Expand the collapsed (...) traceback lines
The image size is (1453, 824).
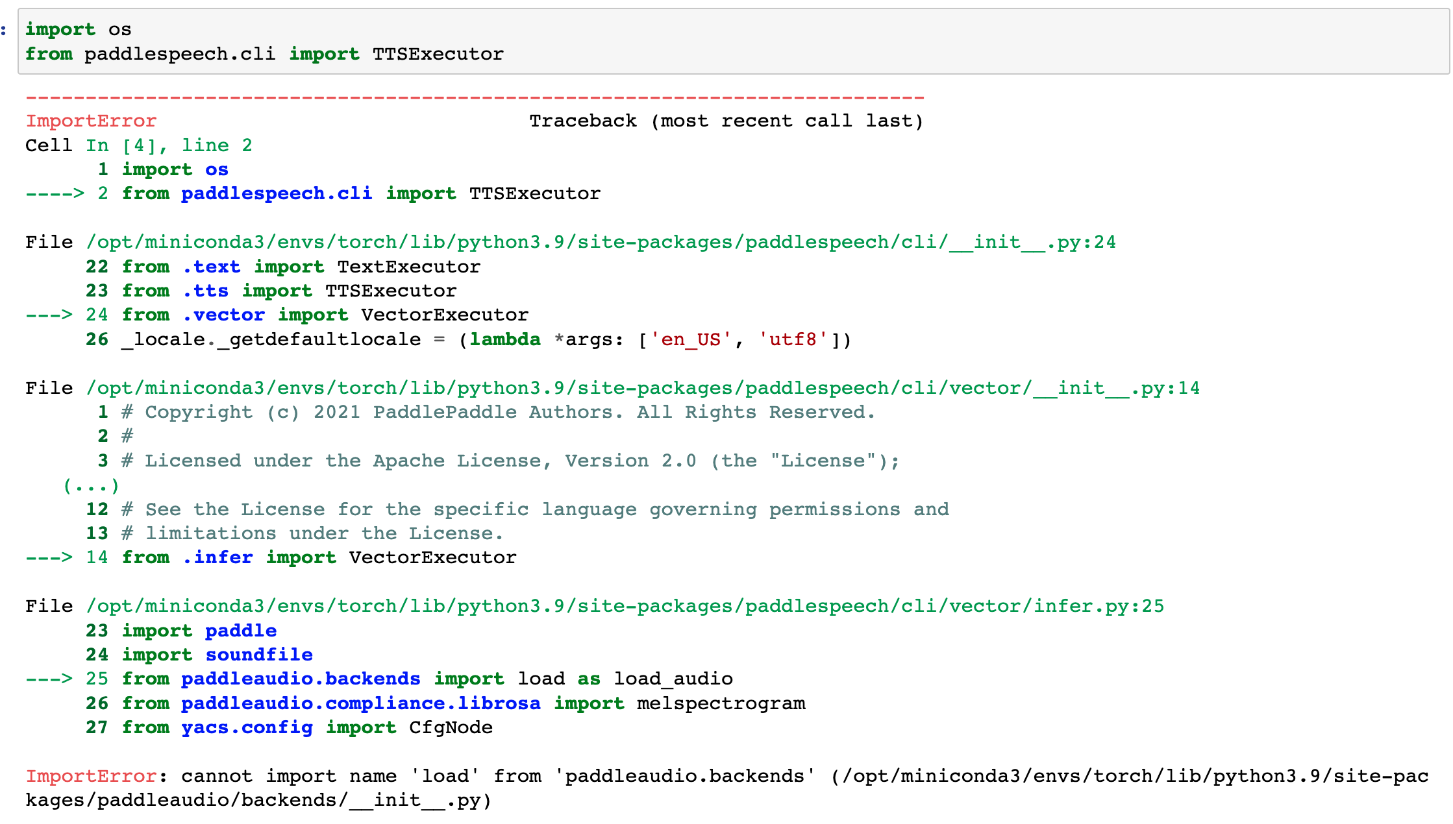91,485
